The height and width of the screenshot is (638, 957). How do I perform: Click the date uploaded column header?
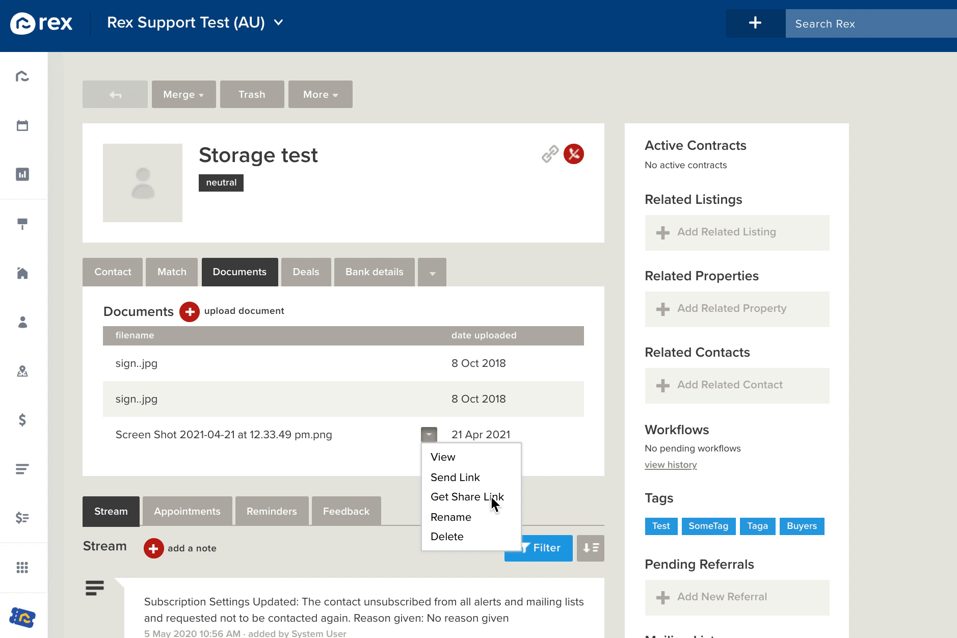[x=484, y=335]
